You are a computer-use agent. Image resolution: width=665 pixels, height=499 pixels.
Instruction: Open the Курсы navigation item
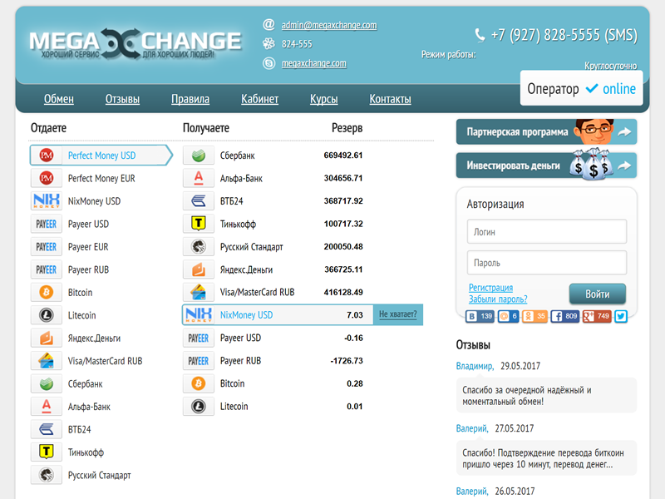point(323,99)
